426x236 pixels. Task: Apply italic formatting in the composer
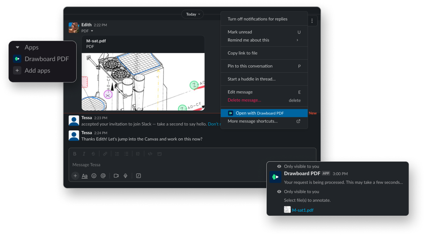pyautogui.click(x=84, y=154)
